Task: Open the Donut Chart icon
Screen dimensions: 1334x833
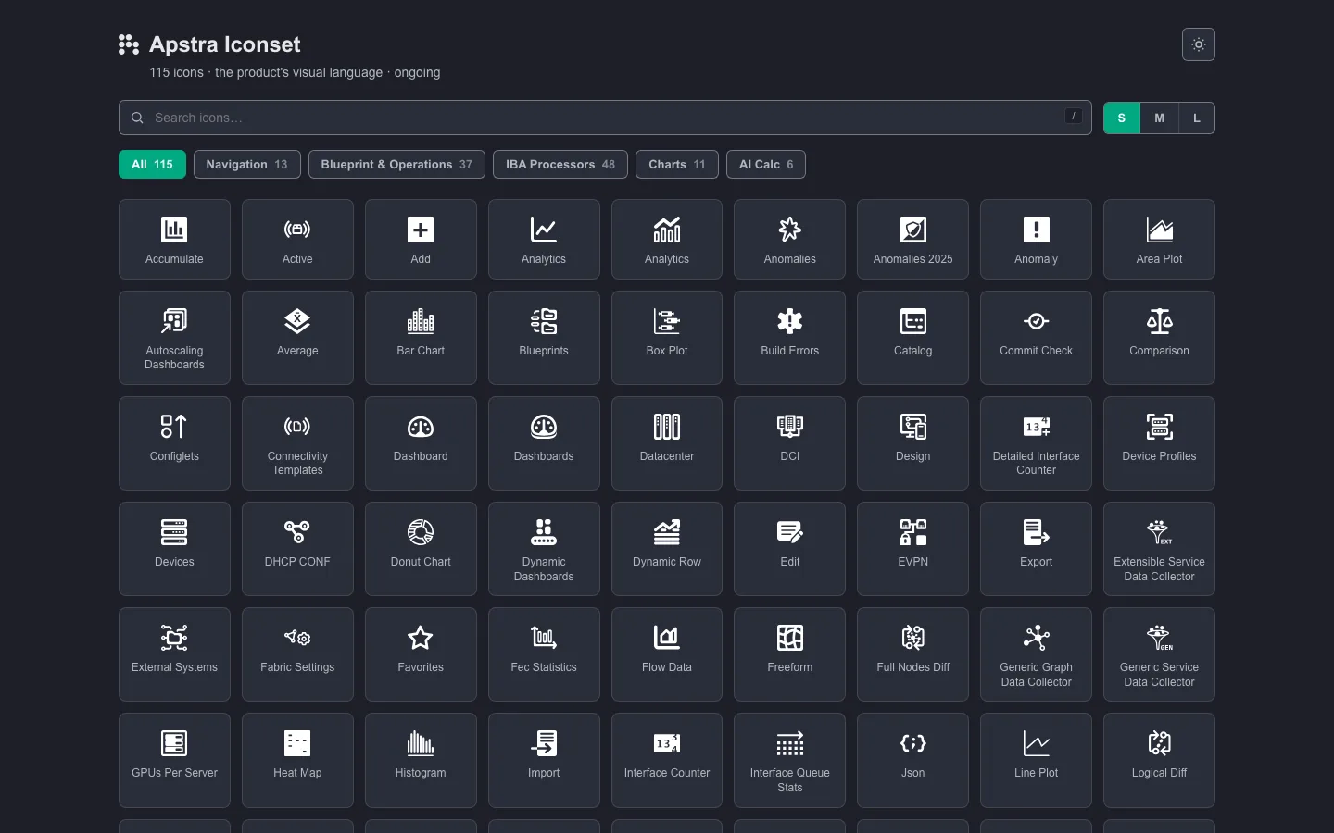Action: (x=421, y=549)
